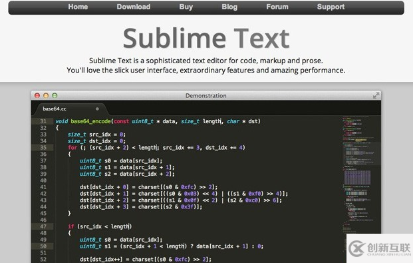
Task: Click line number 47 in the gutter
Action: click(43, 226)
